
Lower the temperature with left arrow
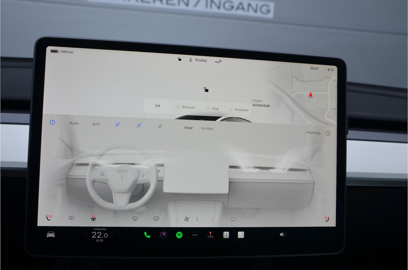86,235
